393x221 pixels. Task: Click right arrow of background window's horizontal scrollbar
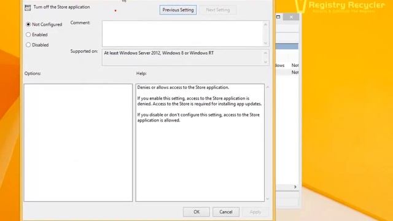pyautogui.click(x=295, y=187)
